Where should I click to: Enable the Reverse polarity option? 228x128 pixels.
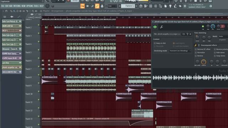point(215,49)
